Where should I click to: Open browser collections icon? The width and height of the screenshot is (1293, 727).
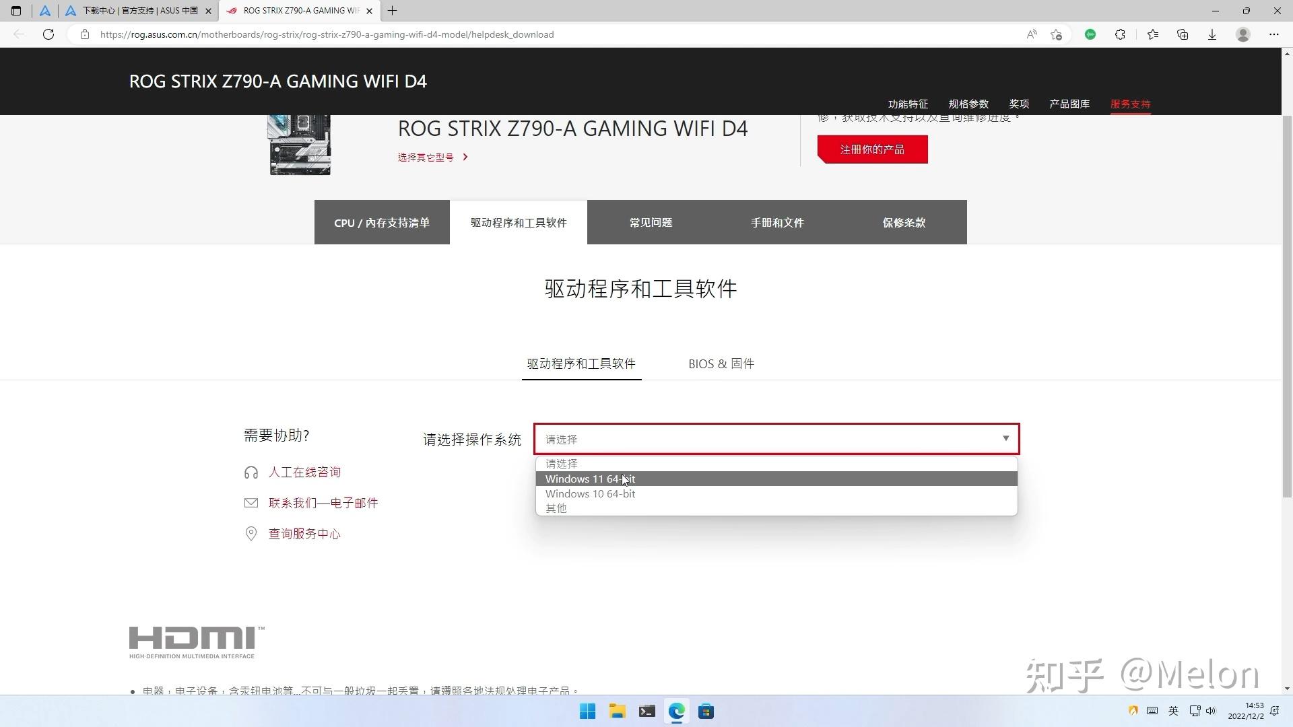[x=1183, y=34]
